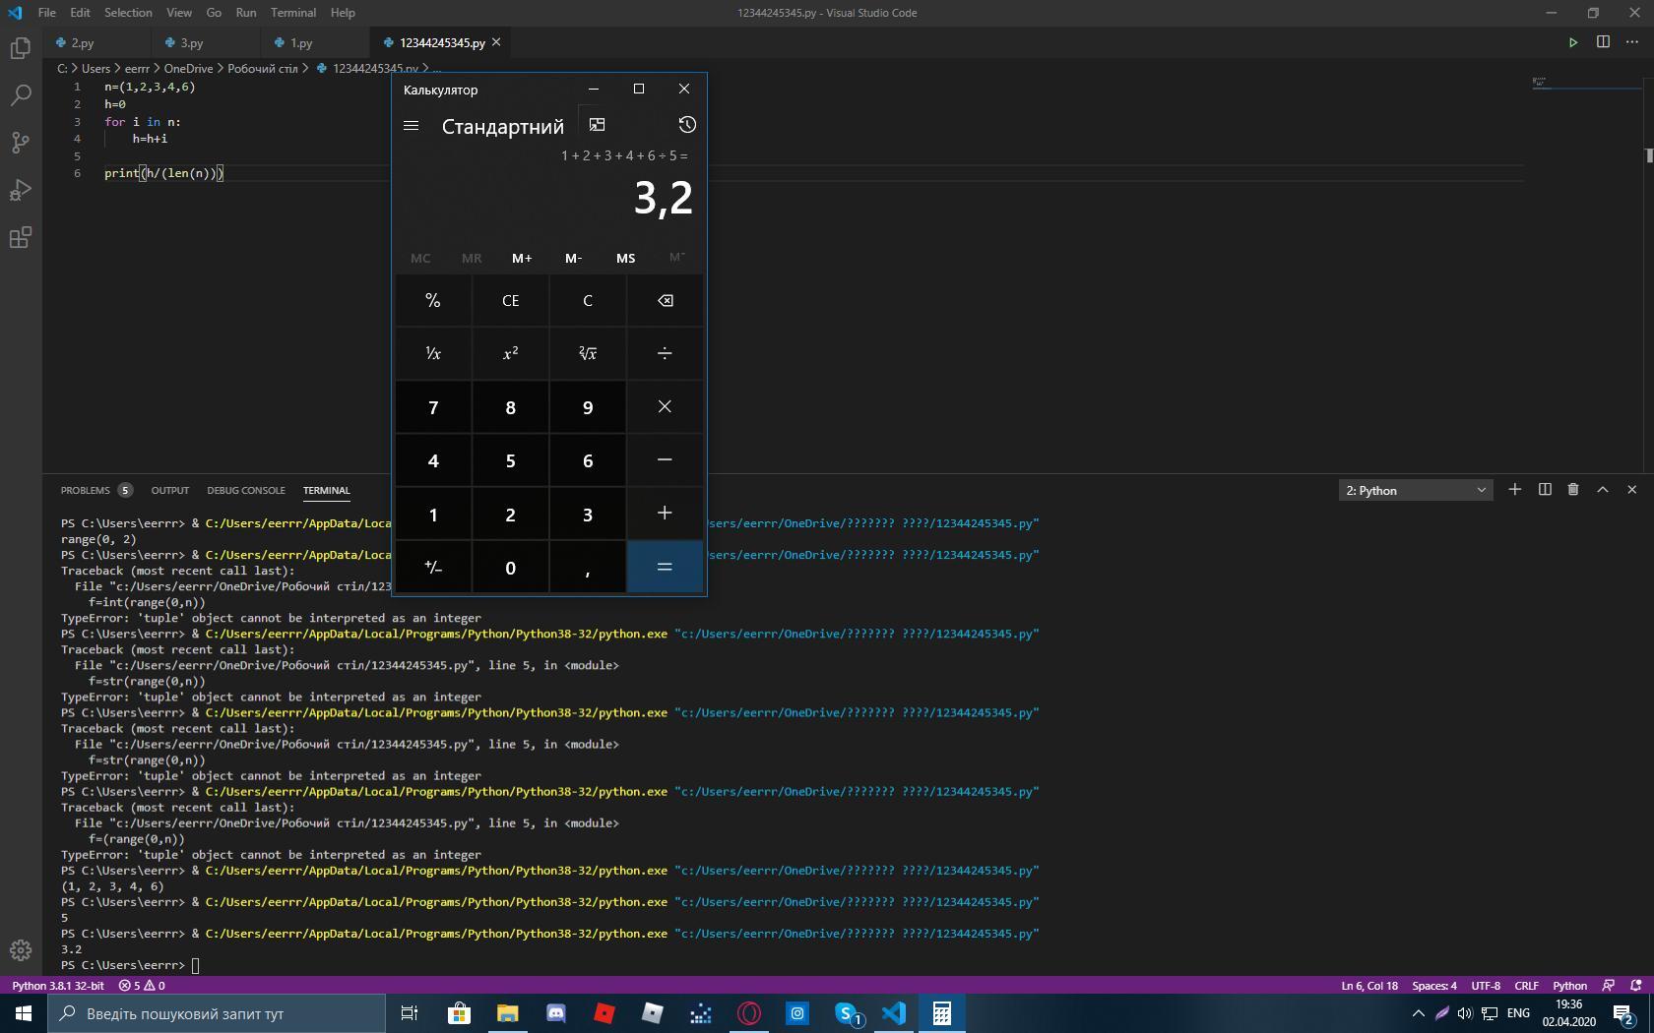Kill the terminal with trash icon
The width and height of the screenshot is (1654, 1033).
pos(1572,490)
